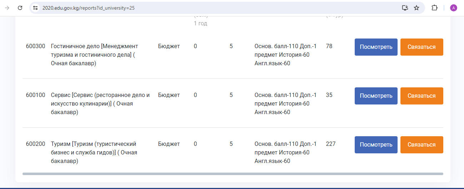Reload the page with refresh icon
The height and width of the screenshot is (189, 464).
(20, 8)
